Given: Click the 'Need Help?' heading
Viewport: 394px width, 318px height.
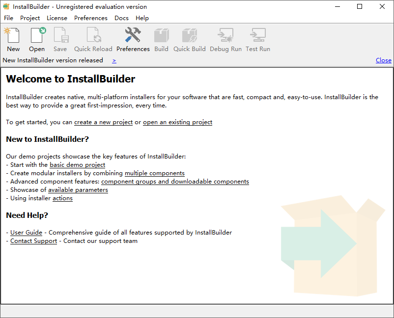Looking at the screenshot, I should pyautogui.click(x=27, y=215).
